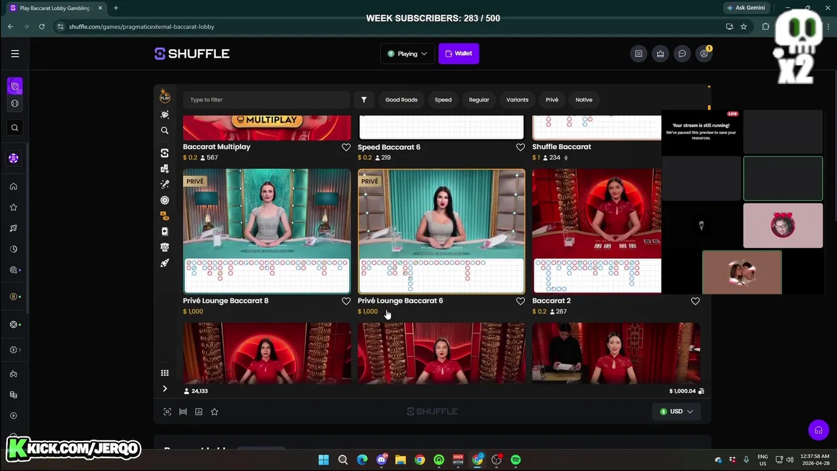Expand lobby sidebar with the right chevron
Viewport: 837px width, 471px height.
pos(165,389)
